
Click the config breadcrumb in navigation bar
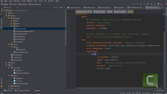pos(13,4)
